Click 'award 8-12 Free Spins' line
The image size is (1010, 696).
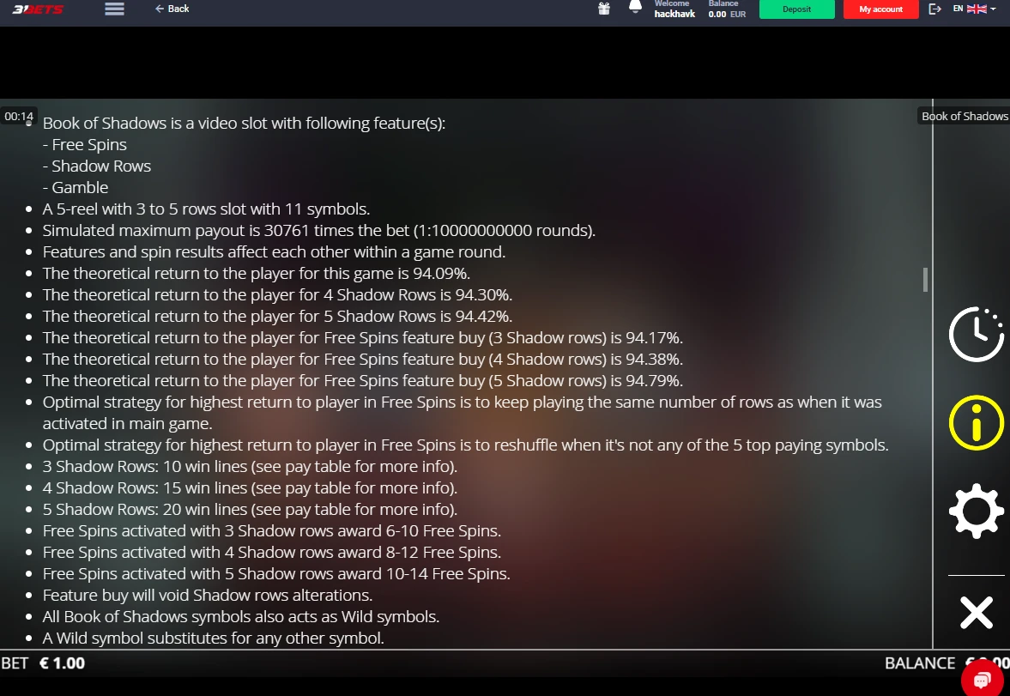tap(272, 553)
